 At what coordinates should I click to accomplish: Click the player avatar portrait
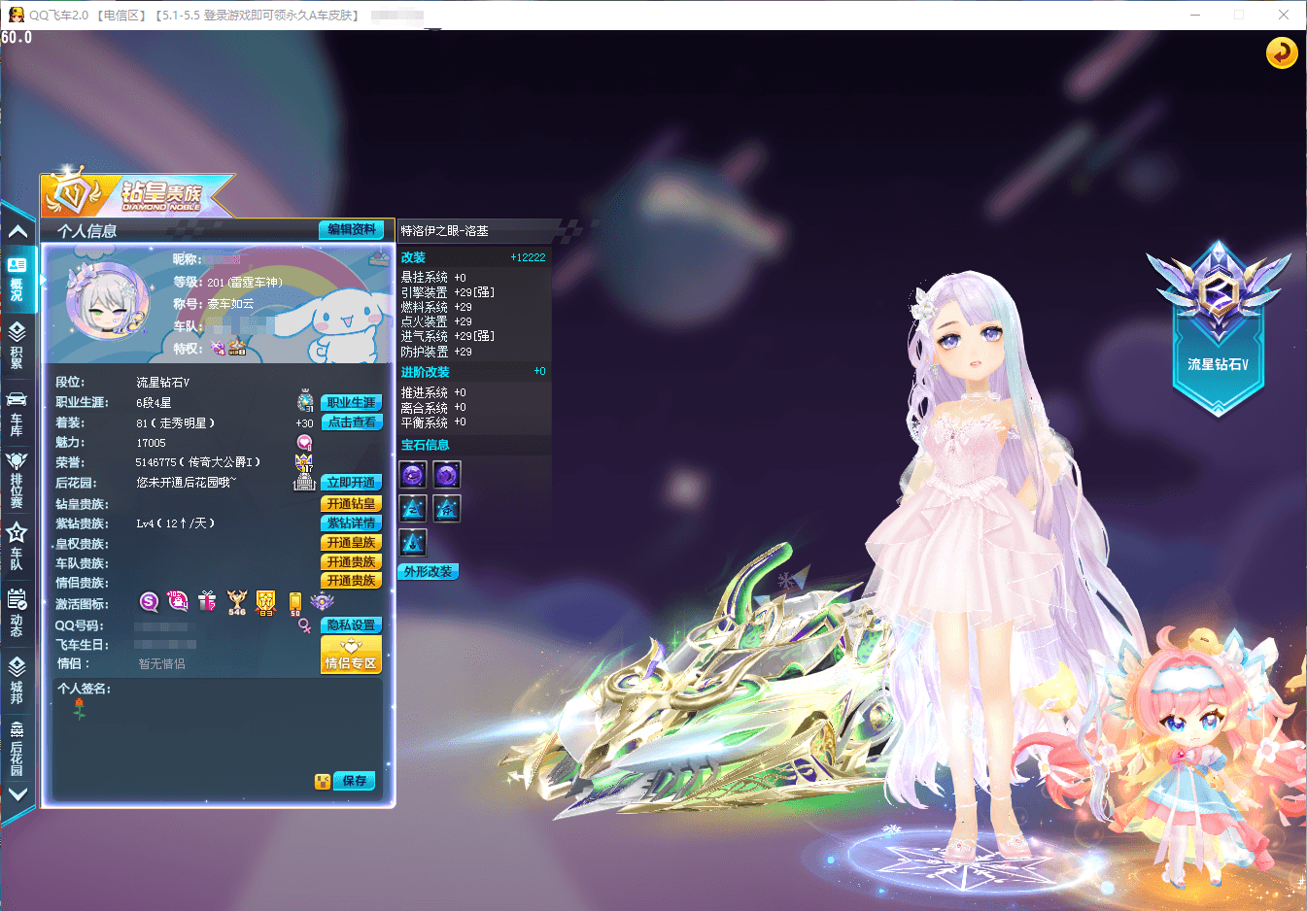(107, 300)
